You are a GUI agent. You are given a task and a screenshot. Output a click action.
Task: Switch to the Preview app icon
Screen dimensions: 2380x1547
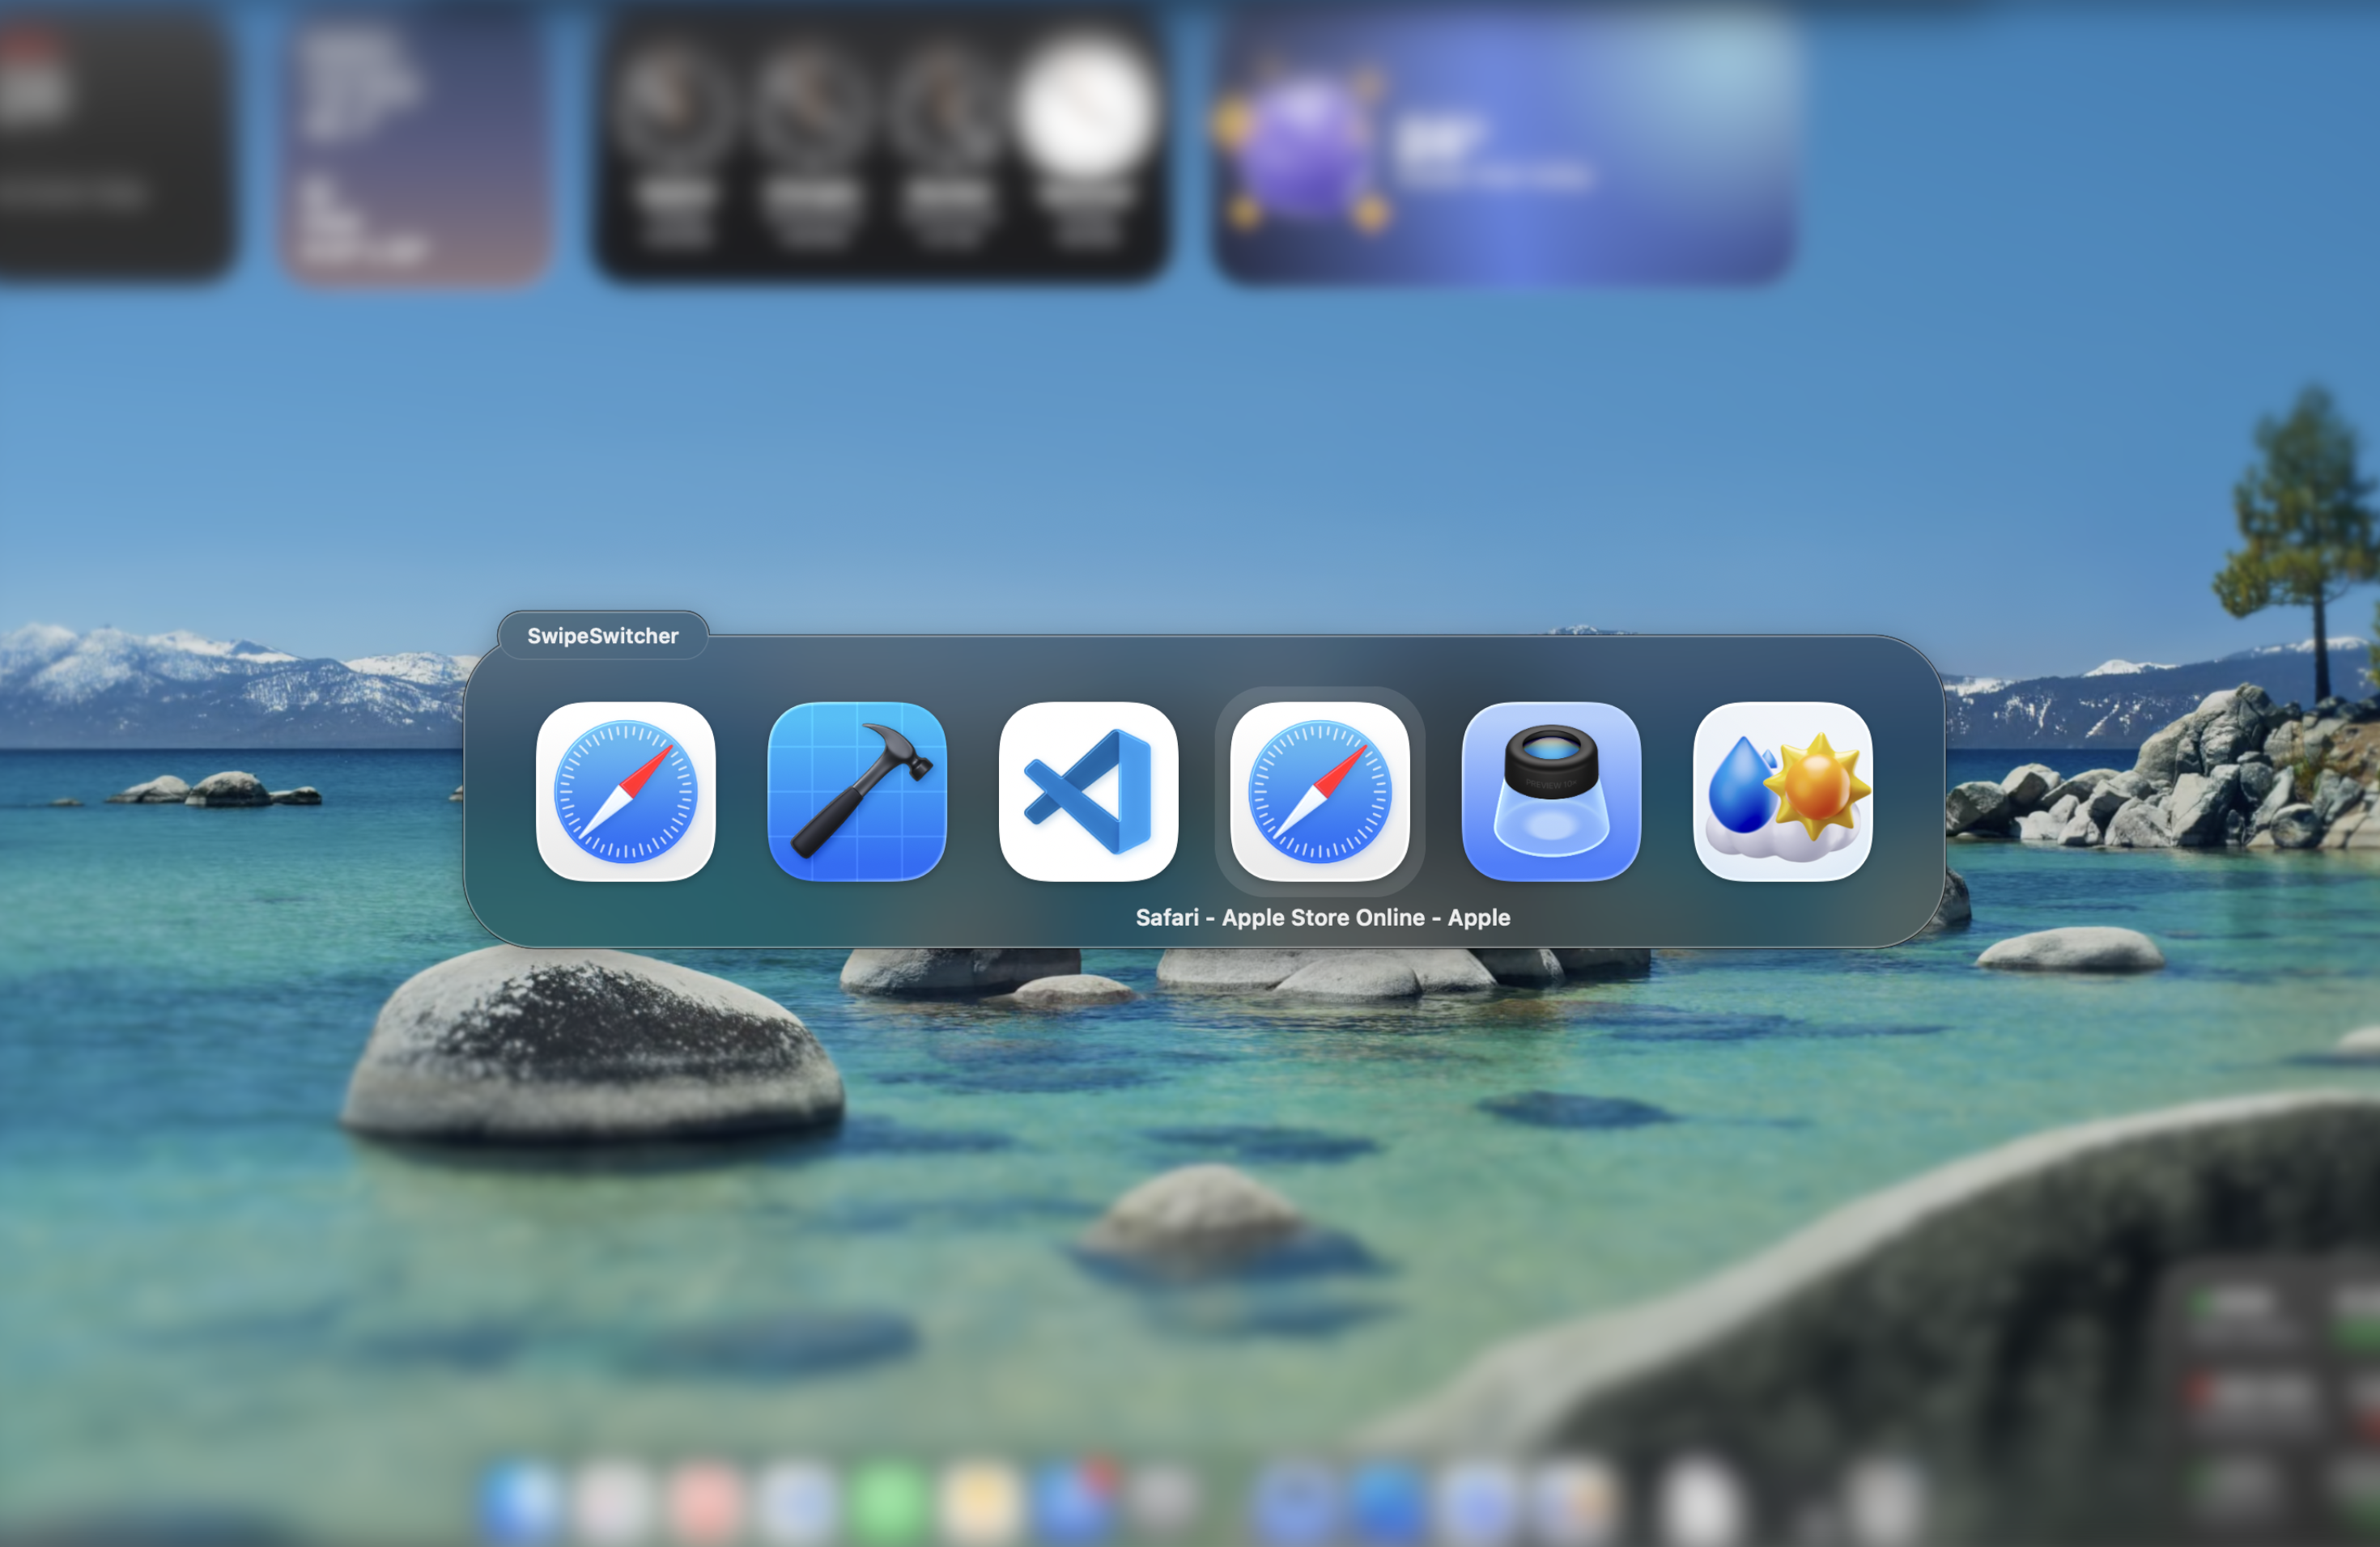coord(1552,791)
